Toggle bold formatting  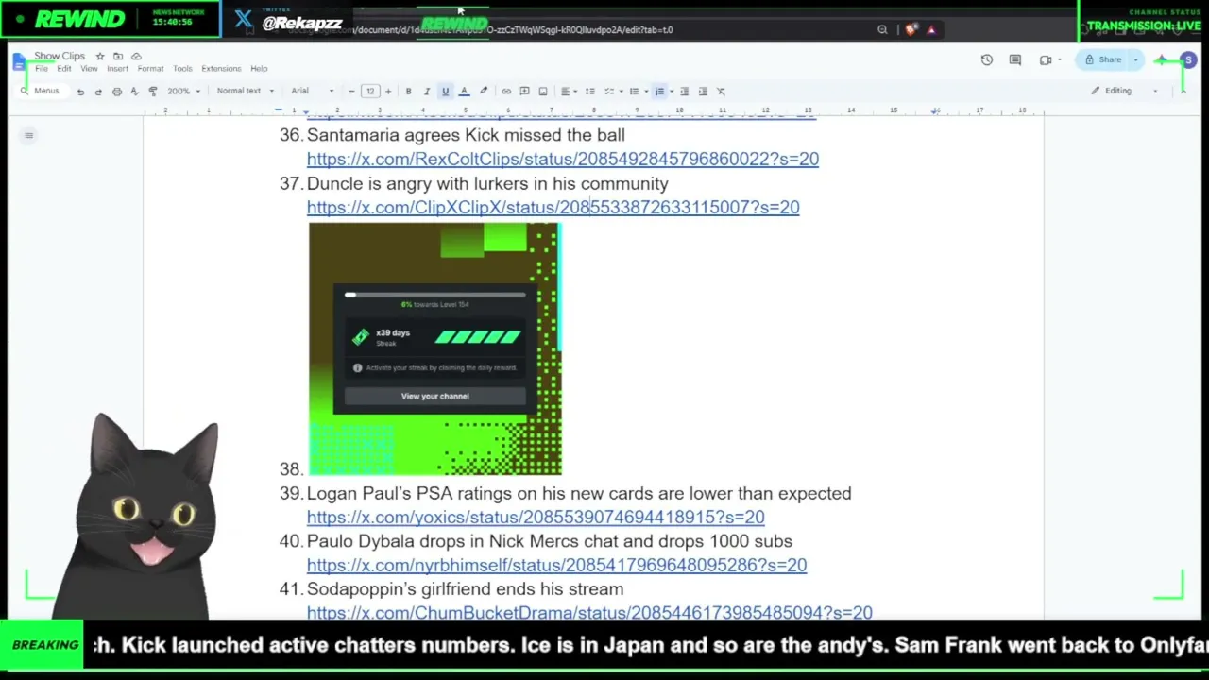[x=408, y=92]
